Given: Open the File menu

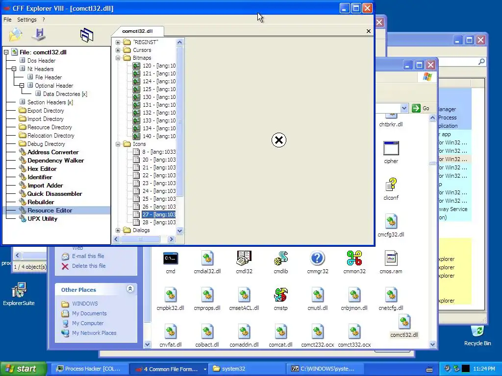Looking at the screenshot, I should tap(7, 20).
